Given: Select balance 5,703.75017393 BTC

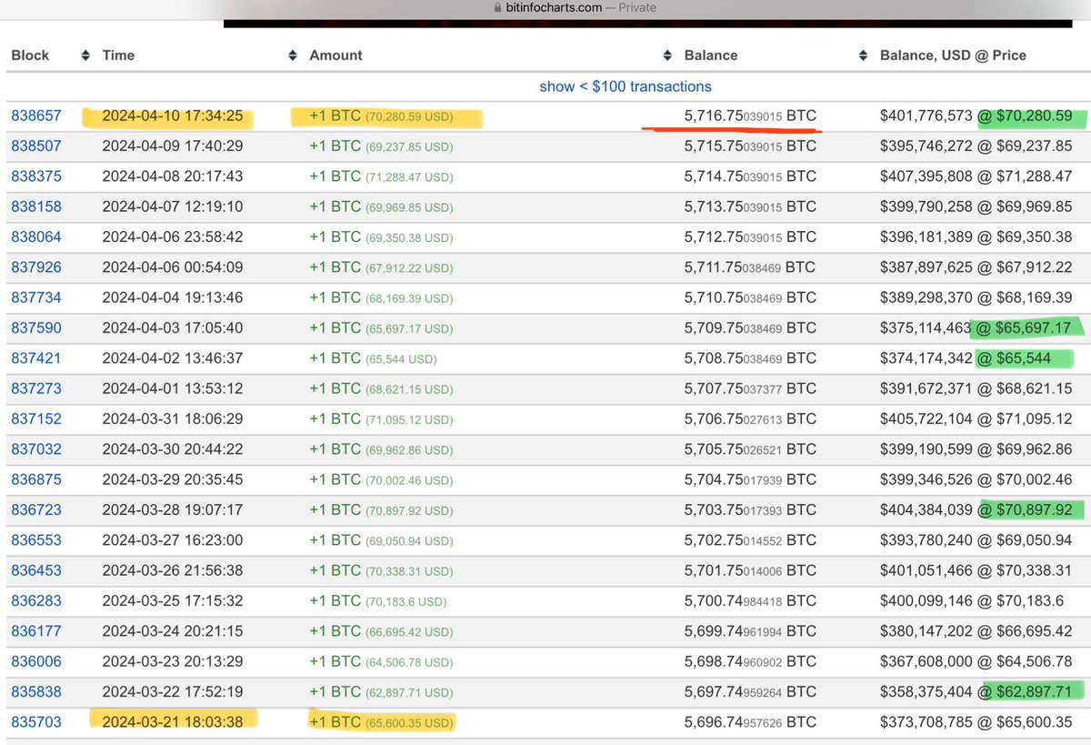Looking at the screenshot, I should tap(750, 510).
